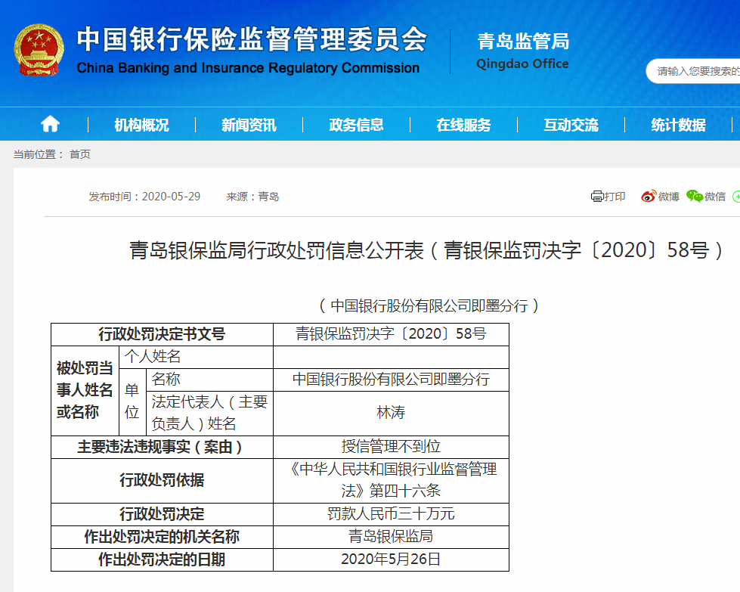The width and height of the screenshot is (740, 592).
Task: Click the 行政处罚依据 cell
Action: tap(162, 481)
